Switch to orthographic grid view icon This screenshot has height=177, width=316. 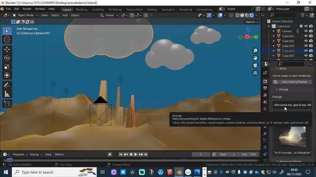[x=255, y=73]
